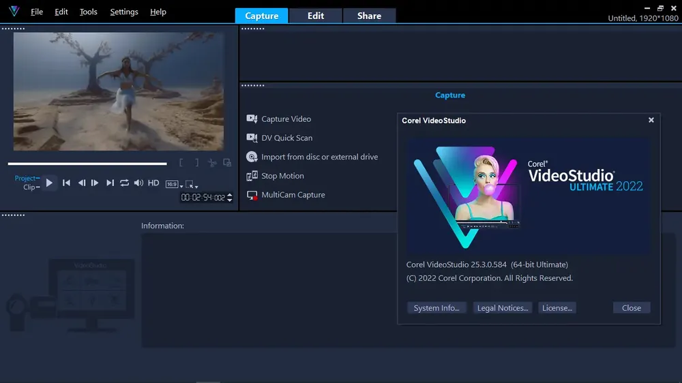Image resolution: width=682 pixels, height=383 pixels.
Task: Toggle the Repeat loop playback button
Action: click(124, 183)
